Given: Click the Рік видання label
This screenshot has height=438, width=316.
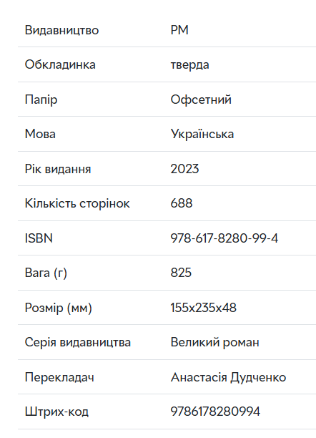Looking at the screenshot, I should pyautogui.click(x=58, y=169).
